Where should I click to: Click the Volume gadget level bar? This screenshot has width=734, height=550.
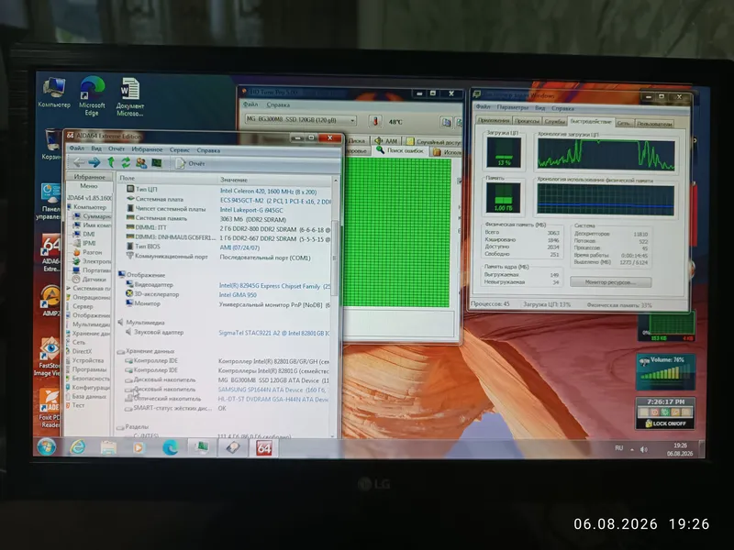click(664, 374)
